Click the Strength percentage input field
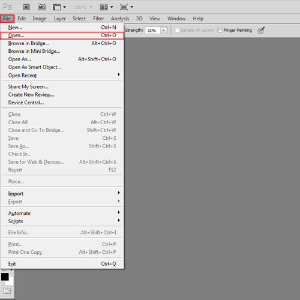Image resolution: width=300 pixels, height=300 pixels. click(x=152, y=31)
